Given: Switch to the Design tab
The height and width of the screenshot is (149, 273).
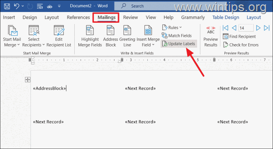Looking at the screenshot, I should pyautogui.click(x=30, y=17).
